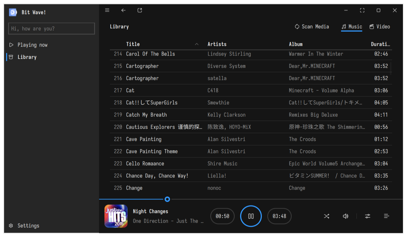Click album Warmer In The Winter
This screenshot has width=407, height=237.
(316, 54)
